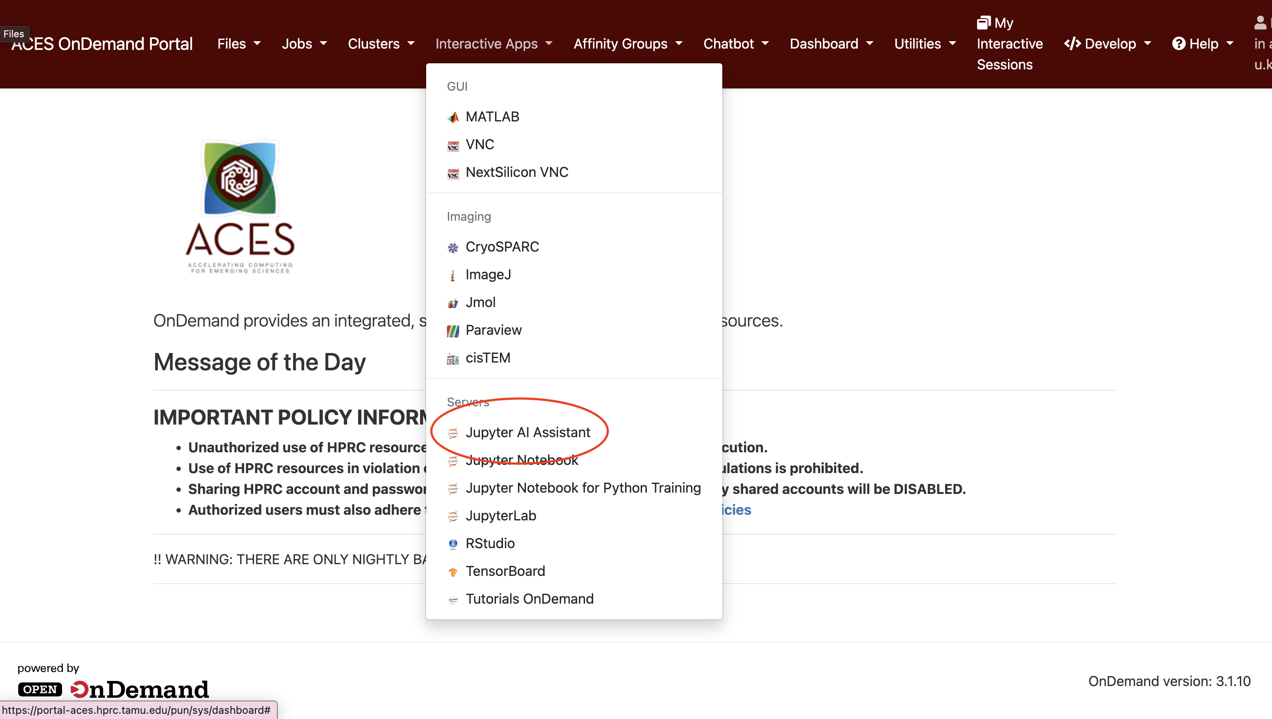Open My Interactive Sessions
Screen dimensions: 1272x719
(1009, 43)
